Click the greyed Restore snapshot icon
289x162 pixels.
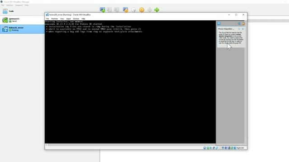(x=117, y=10)
